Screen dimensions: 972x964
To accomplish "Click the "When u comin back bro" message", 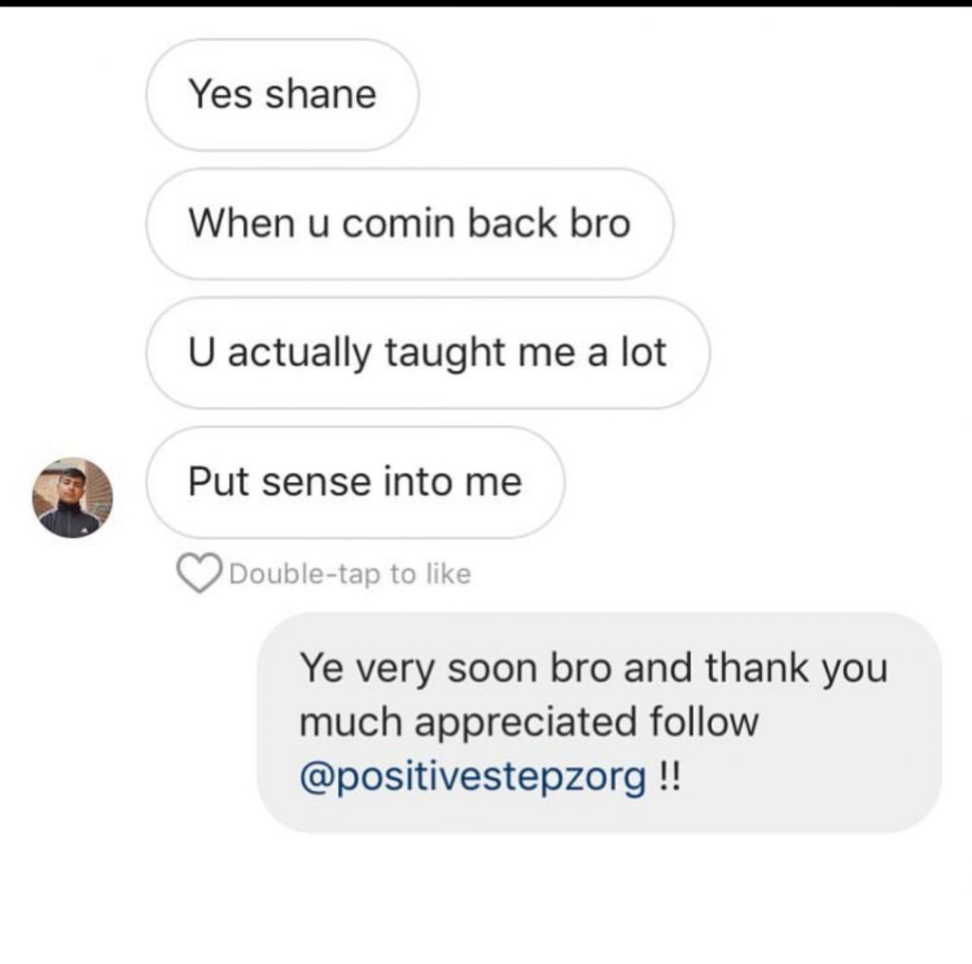I will (409, 224).
